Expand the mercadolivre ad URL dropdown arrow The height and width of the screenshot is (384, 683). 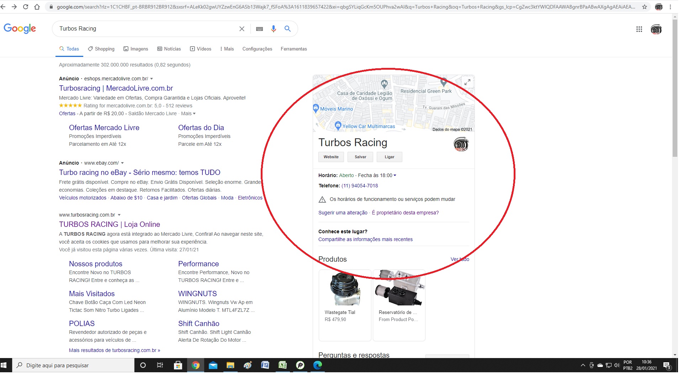click(152, 79)
